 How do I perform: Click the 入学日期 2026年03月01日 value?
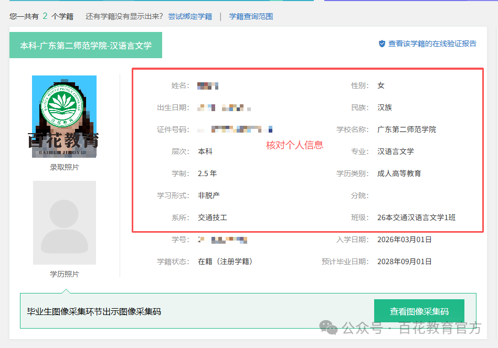(x=404, y=240)
